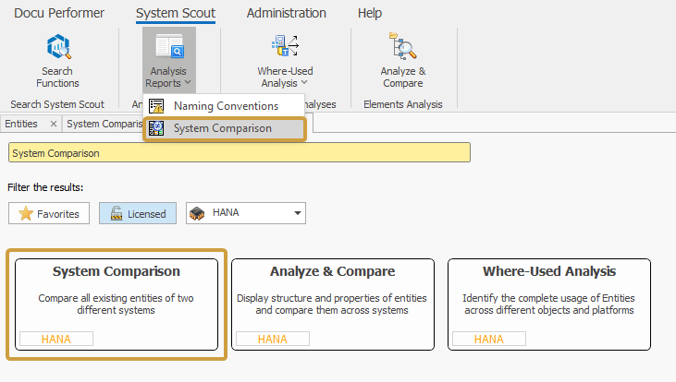Expand the HANA platform dropdown

coord(297,213)
